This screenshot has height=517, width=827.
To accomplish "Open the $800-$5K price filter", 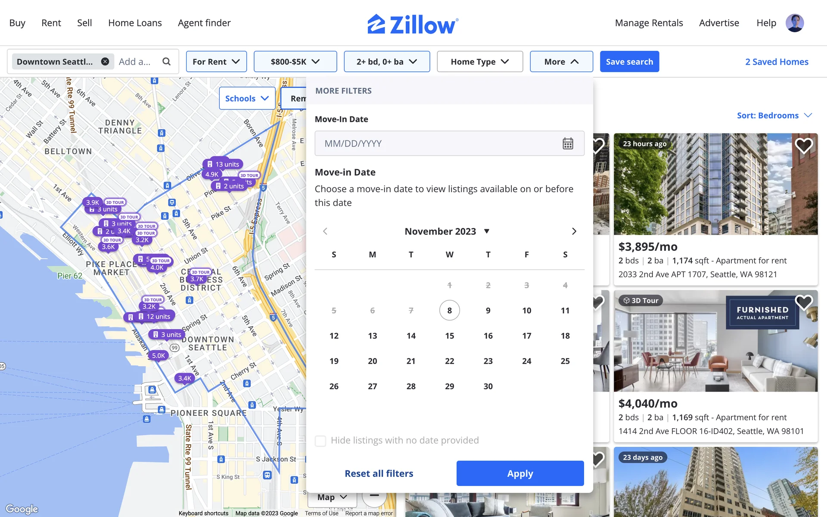I will (295, 62).
